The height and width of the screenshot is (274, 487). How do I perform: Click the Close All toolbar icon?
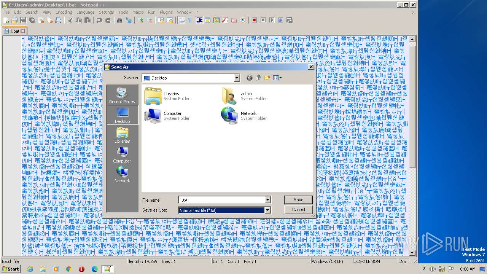49,20
